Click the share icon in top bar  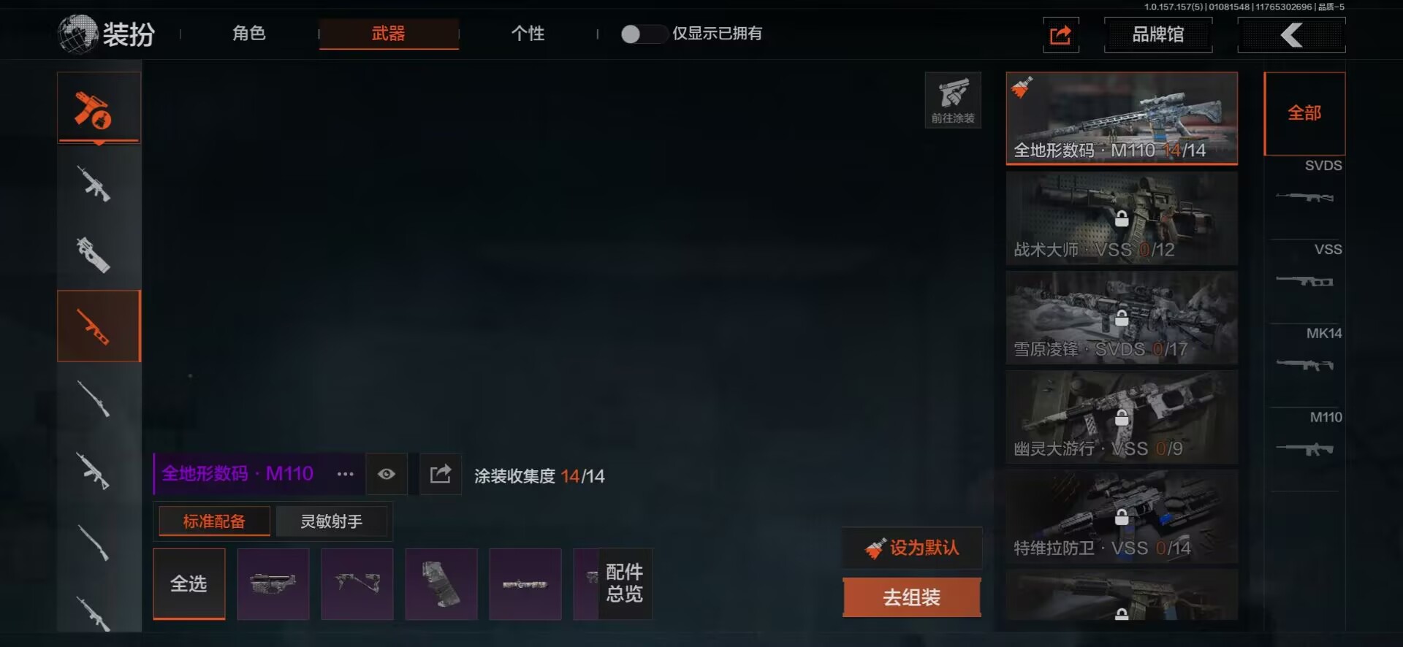tap(1060, 34)
